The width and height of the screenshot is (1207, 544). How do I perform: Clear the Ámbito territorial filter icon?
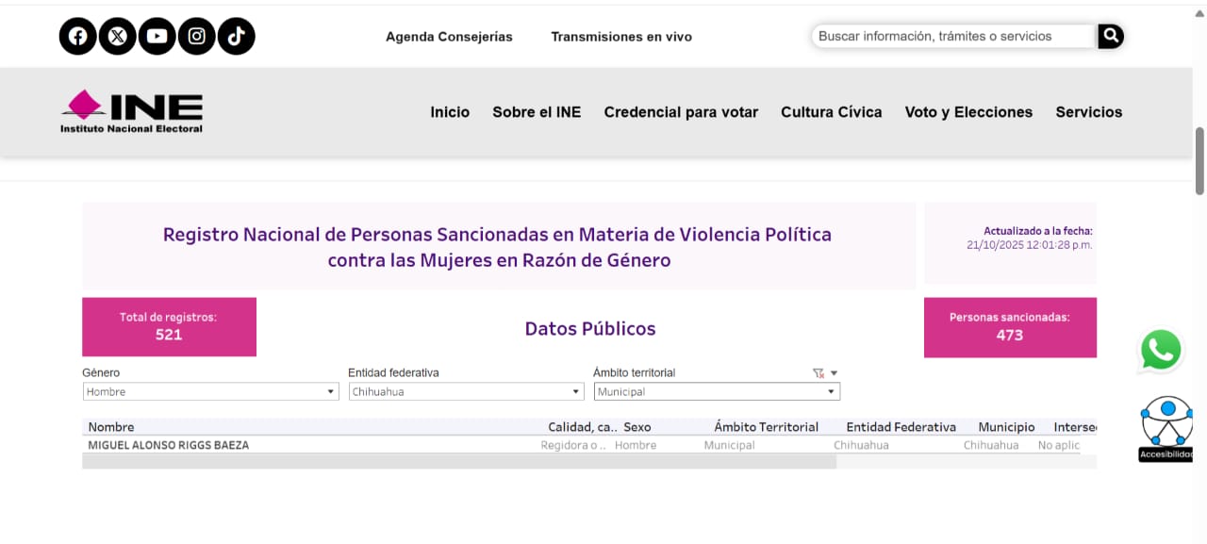tap(818, 373)
